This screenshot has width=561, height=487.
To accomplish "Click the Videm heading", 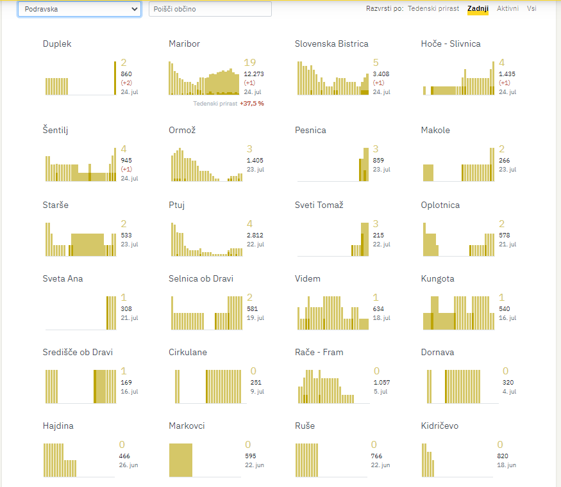I will 308,279.
